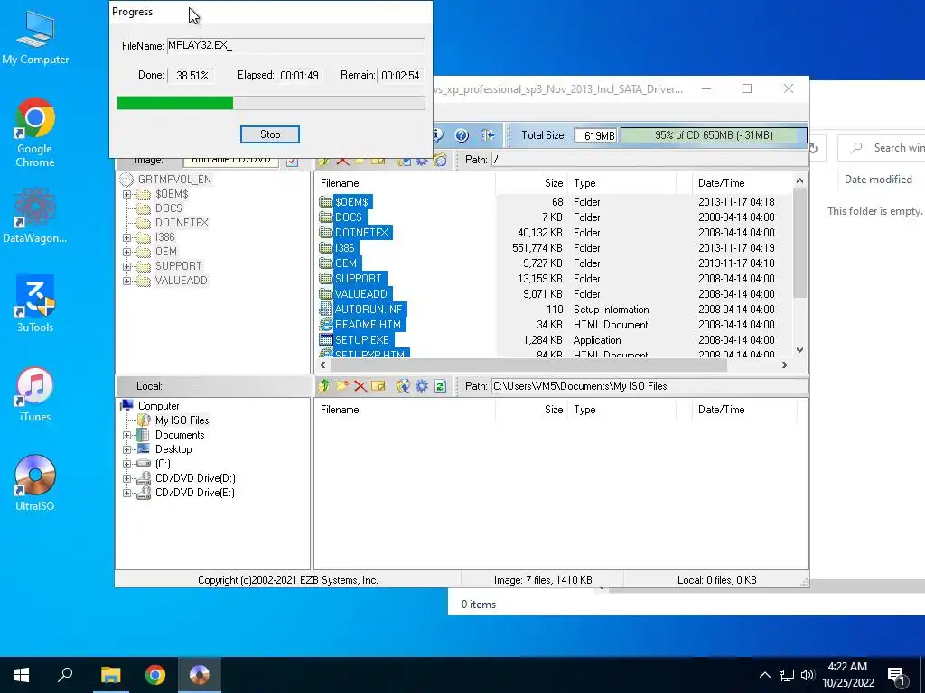925x693 pixels.
Task: Open File Explorer from taskbar
Action: click(110, 675)
